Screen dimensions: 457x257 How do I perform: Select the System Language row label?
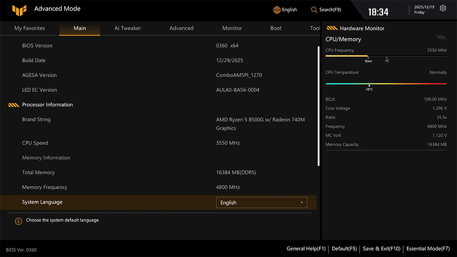pyautogui.click(x=42, y=202)
